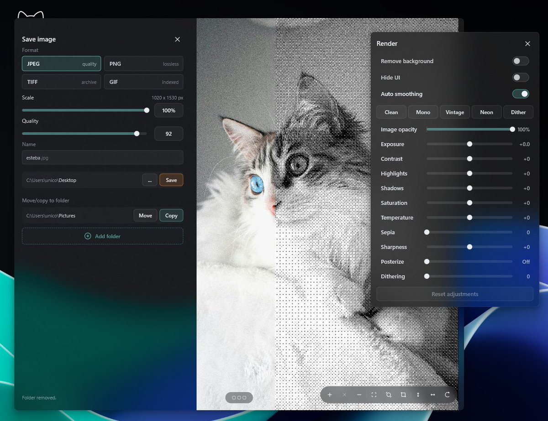Image resolution: width=548 pixels, height=421 pixels.
Task: Click the Quality slider handle
Action: pos(137,134)
